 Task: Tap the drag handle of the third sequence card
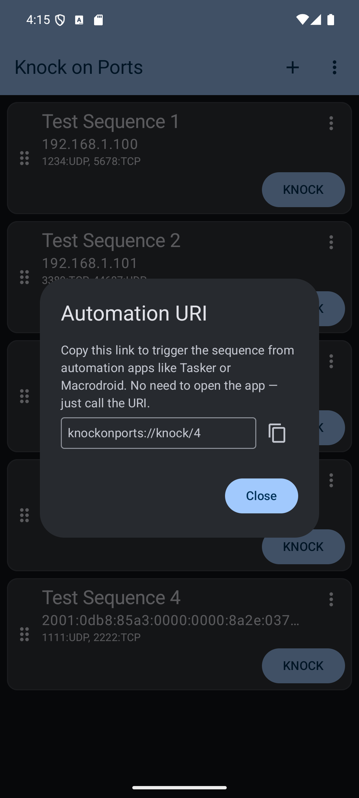(x=25, y=396)
